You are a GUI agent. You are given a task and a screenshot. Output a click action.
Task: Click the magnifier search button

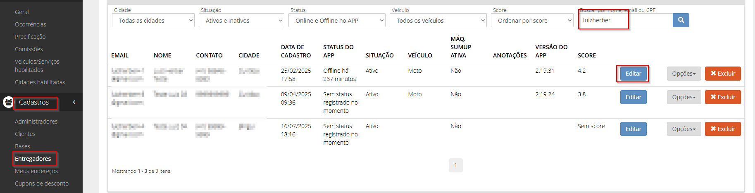[x=681, y=20]
